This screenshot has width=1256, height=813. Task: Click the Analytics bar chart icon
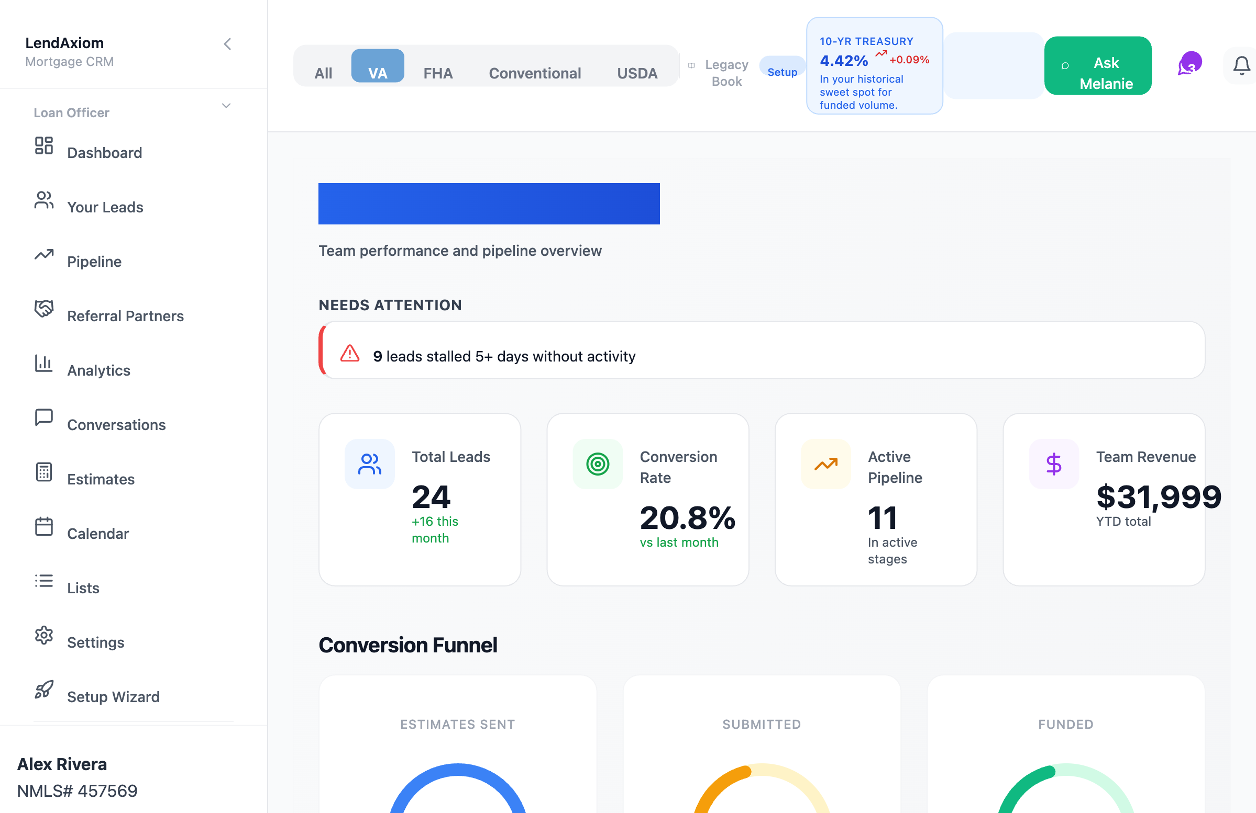(x=44, y=363)
